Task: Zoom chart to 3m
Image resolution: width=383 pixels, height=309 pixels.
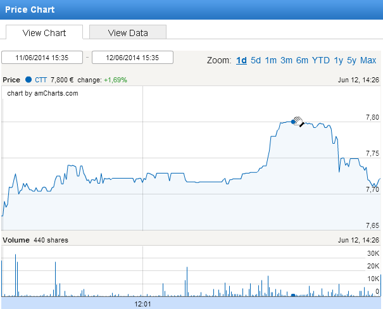Action: [286, 60]
